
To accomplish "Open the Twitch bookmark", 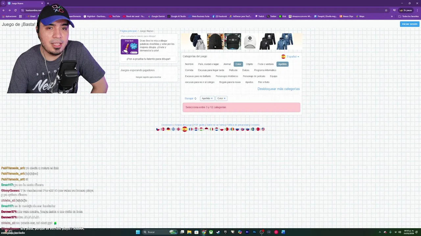I will [x=260, y=16].
